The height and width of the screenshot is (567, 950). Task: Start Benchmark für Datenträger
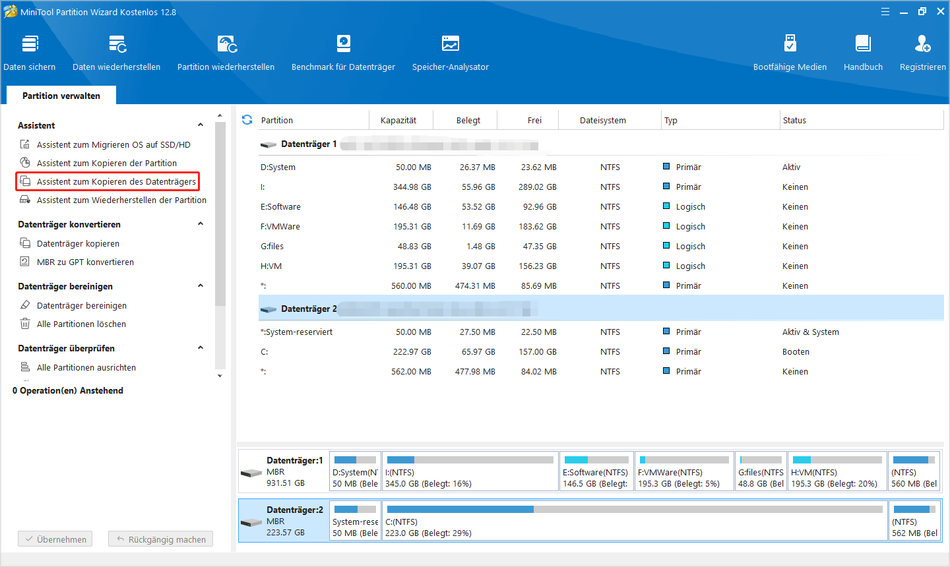click(x=344, y=53)
